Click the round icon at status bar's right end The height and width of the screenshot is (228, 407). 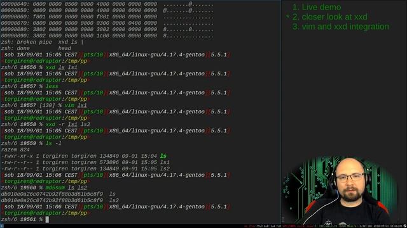point(404,226)
